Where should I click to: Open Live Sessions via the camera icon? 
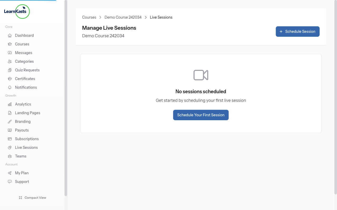[10, 147]
